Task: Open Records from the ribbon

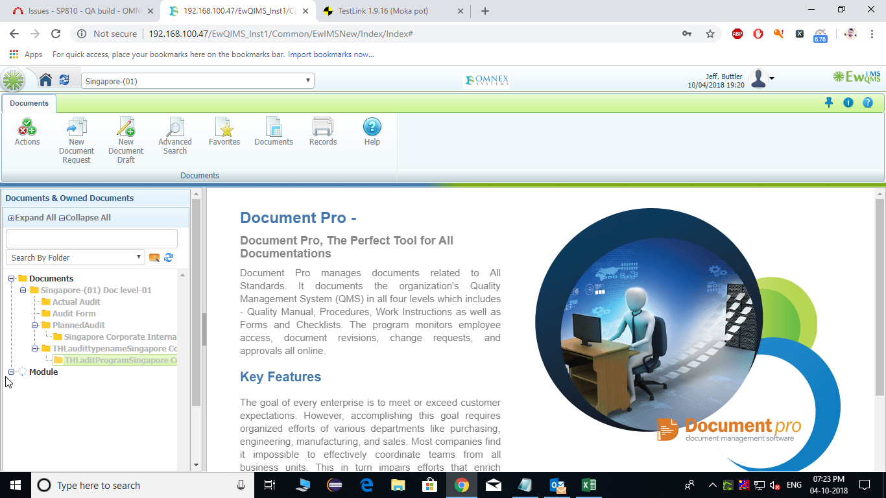Action: [x=323, y=132]
